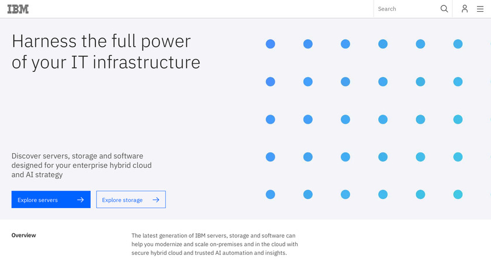
Task: Click the 'Harness the full power' headline
Action: point(106,51)
